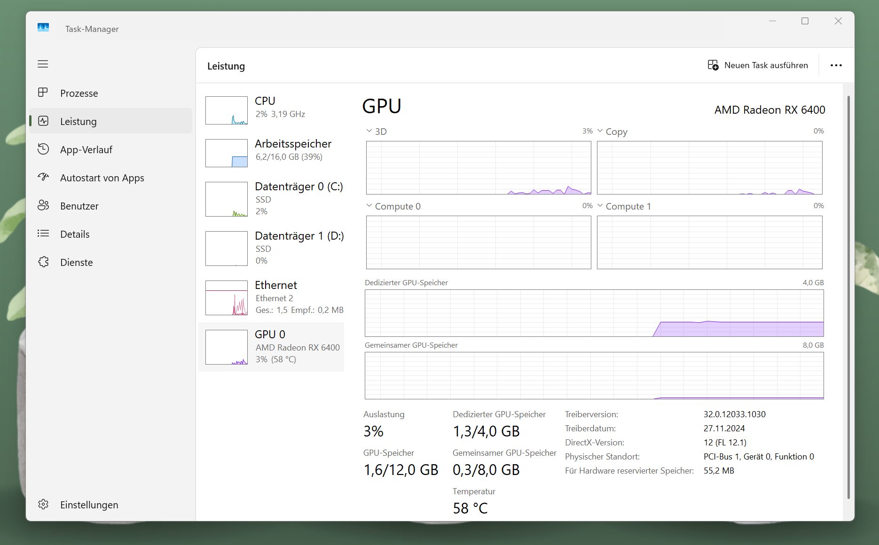The height and width of the screenshot is (545, 879).
Task: Click Neuen Task ausführen button
Action: click(758, 65)
